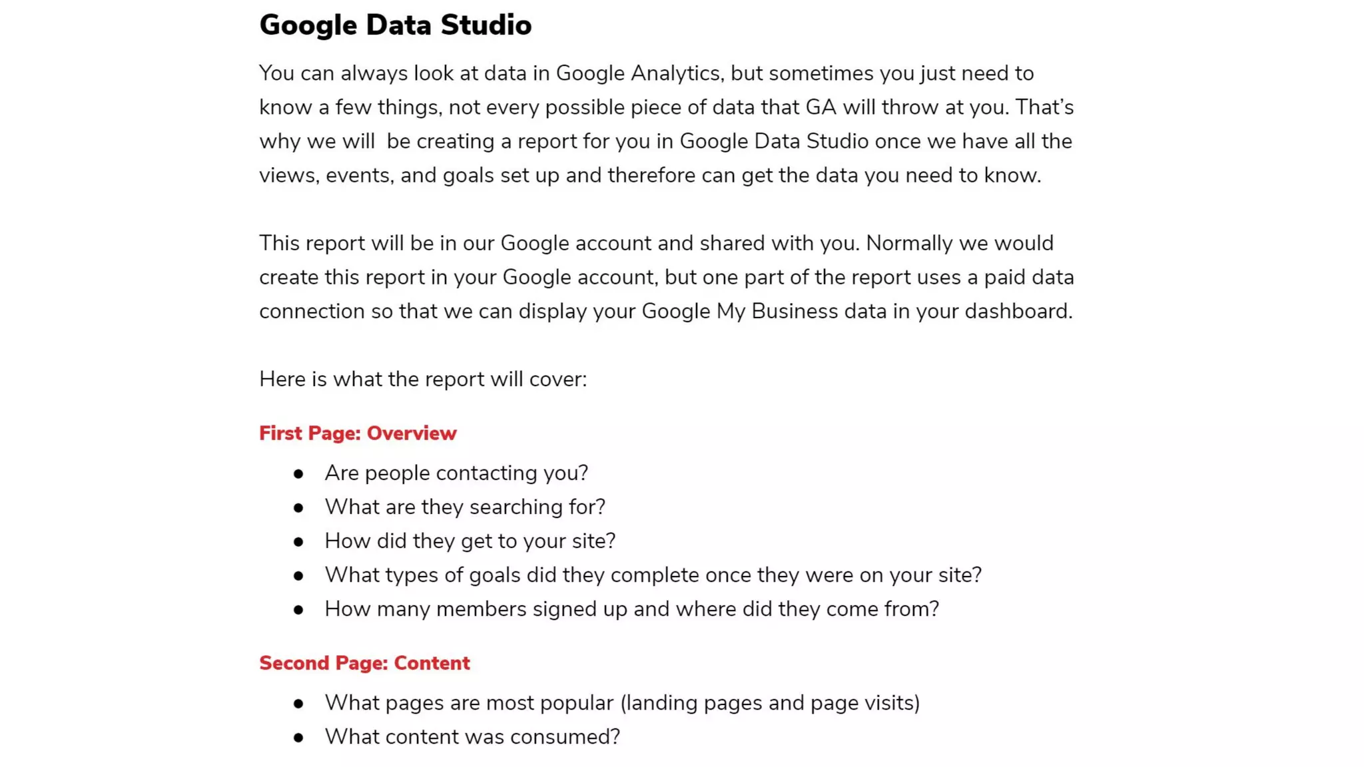Click the First Page: Overview heading

pos(358,433)
